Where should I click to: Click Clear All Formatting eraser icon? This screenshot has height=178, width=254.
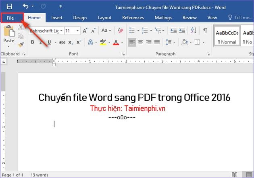point(121,31)
